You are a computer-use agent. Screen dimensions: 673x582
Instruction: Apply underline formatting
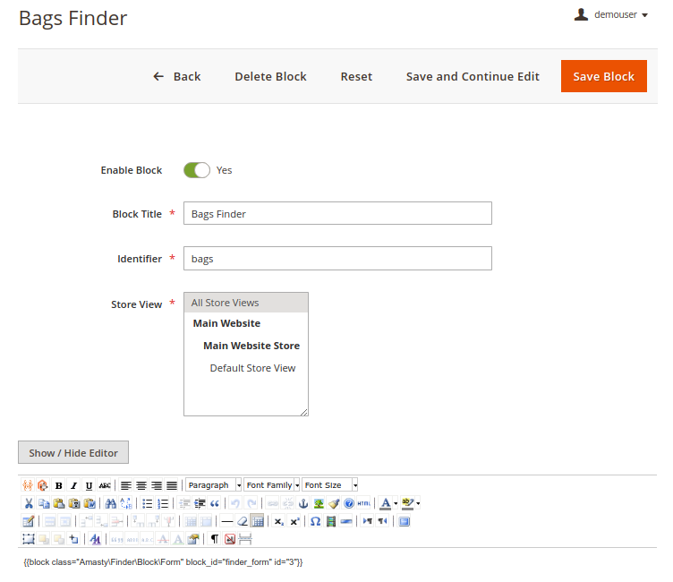(x=89, y=485)
